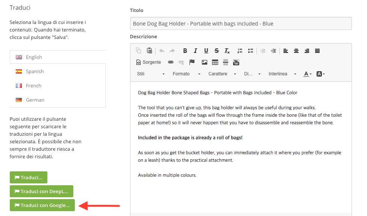Open the text color picker
This screenshot has height=216, width=367.
(307, 74)
